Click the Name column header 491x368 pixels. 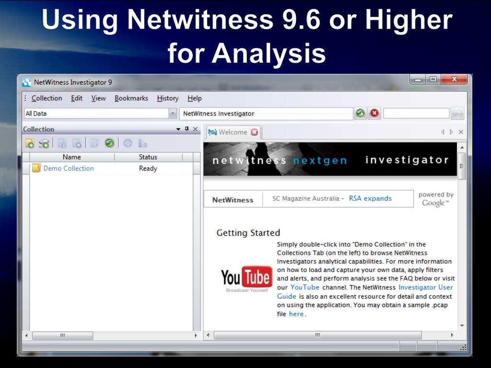[72, 157]
